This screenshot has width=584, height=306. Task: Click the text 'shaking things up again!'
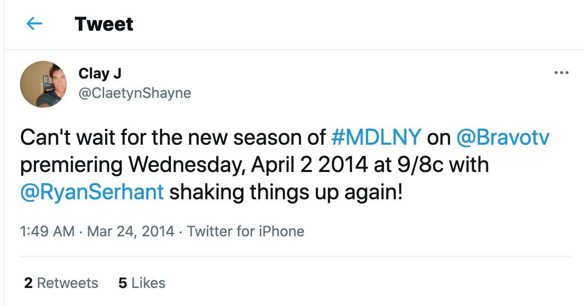[x=286, y=191]
